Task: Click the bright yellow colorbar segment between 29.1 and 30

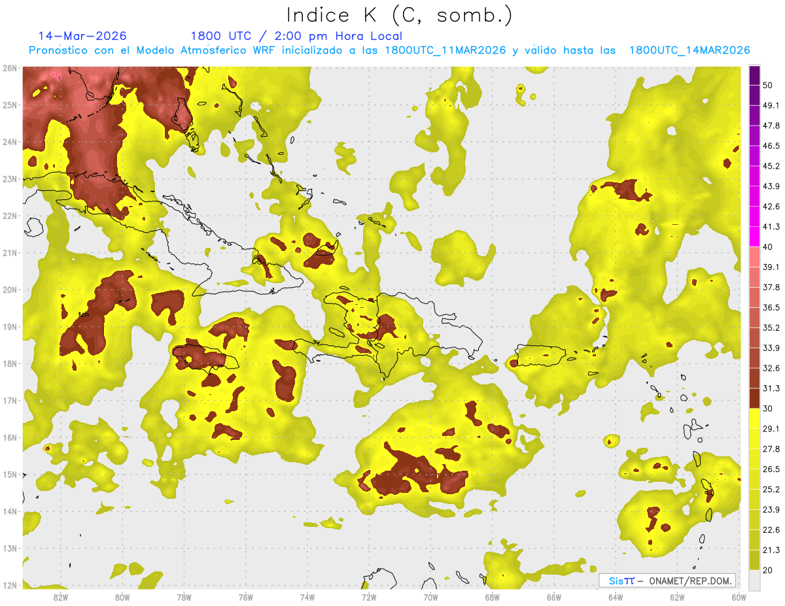Action: (x=754, y=418)
